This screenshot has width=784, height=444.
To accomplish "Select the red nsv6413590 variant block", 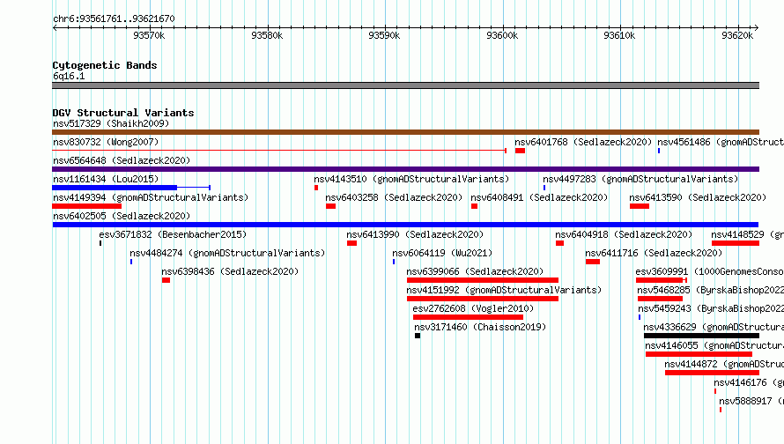I will click(640, 206).
